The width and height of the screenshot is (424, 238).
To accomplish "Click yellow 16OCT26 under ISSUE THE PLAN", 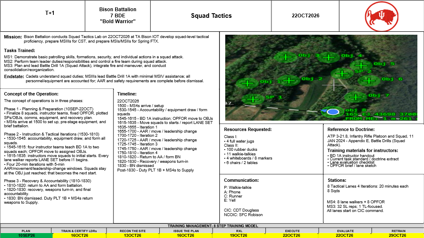I will pyautogui.click(x=185, y=236).
